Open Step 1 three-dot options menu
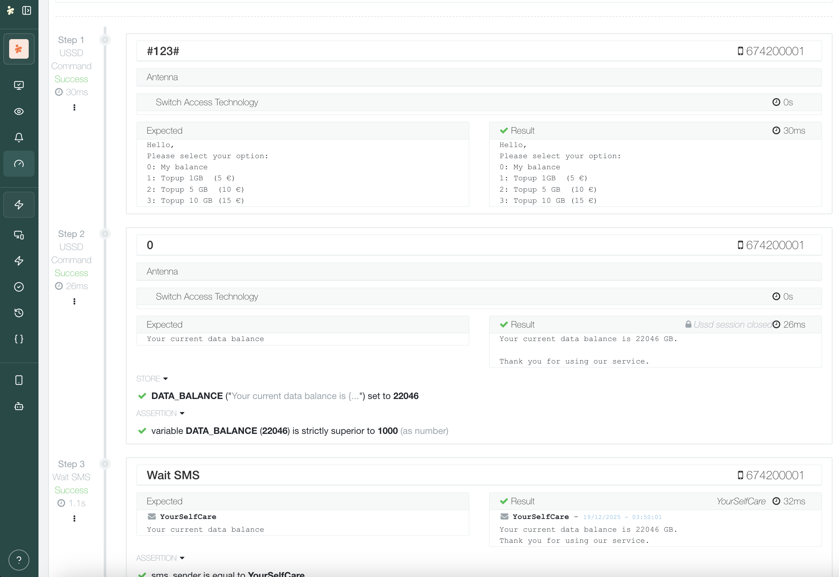 74,107
